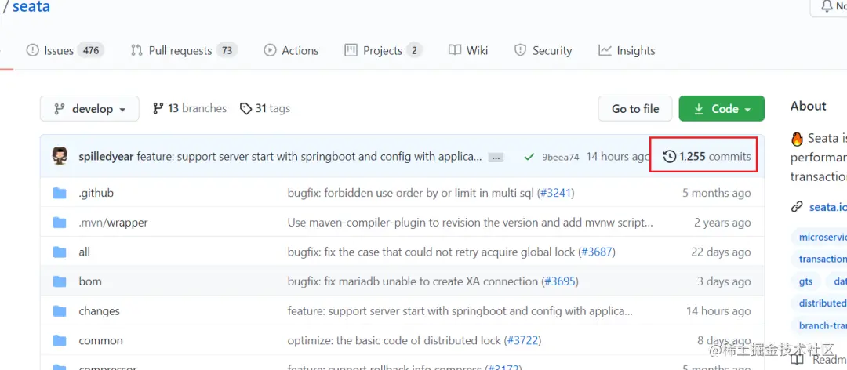Go to the Actions tab
Viewport: 847px width, 370px height.
pyautogui.click(x=291, y=51)
